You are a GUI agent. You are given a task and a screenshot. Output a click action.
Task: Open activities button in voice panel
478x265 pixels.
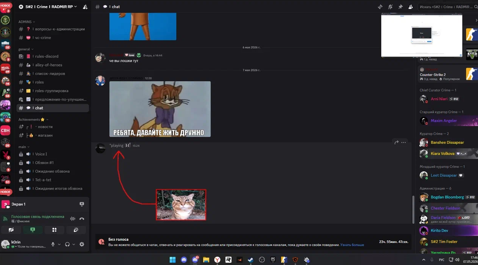point(54,230)
